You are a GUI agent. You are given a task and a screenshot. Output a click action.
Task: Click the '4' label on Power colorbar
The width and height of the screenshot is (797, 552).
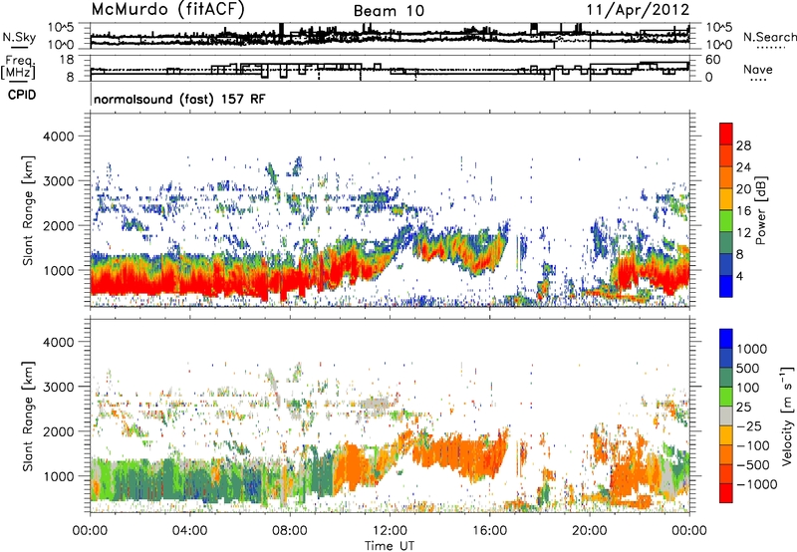(739, 276)
